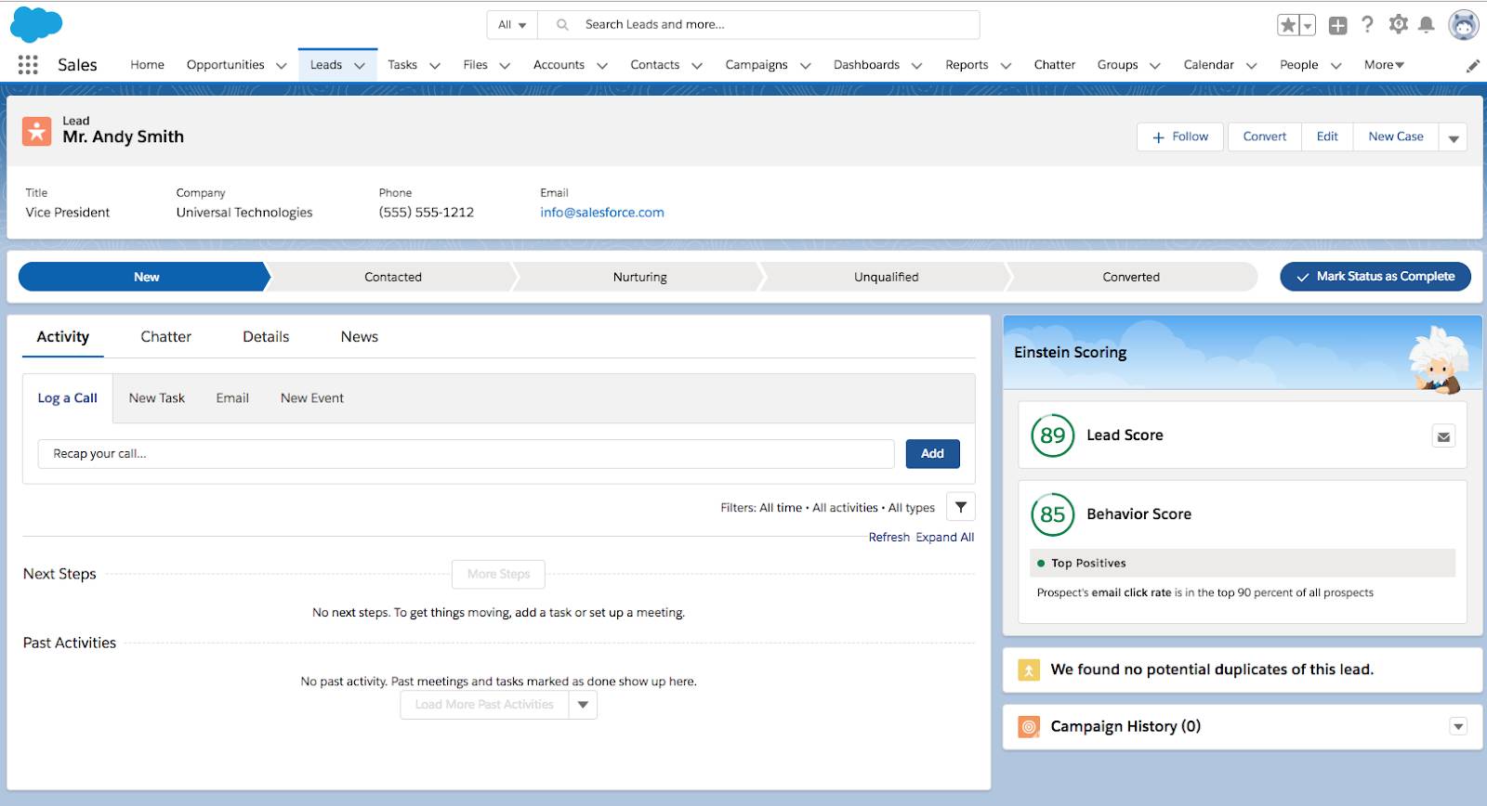Open the info@salesforce.com email link

602,213
